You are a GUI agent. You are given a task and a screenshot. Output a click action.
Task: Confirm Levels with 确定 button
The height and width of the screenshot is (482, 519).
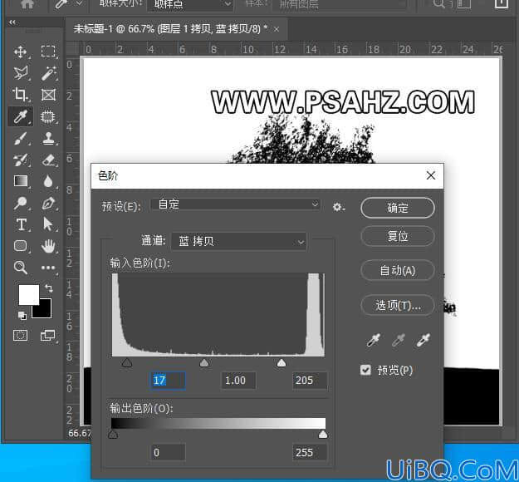[397, 208]
